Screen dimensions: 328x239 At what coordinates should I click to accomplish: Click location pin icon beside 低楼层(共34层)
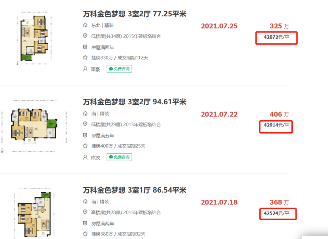(x=85, y=36)
